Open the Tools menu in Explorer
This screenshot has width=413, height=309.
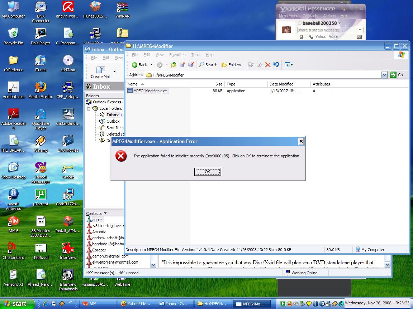tap(196, 55)
